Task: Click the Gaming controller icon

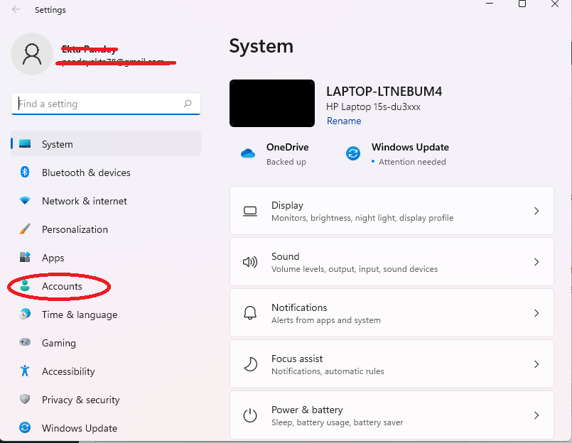Action: (x=25, y=343)
